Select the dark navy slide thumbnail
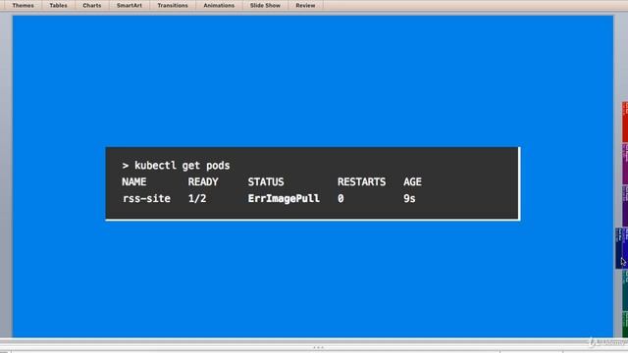The image size is (628, 353). pos(619,248)
